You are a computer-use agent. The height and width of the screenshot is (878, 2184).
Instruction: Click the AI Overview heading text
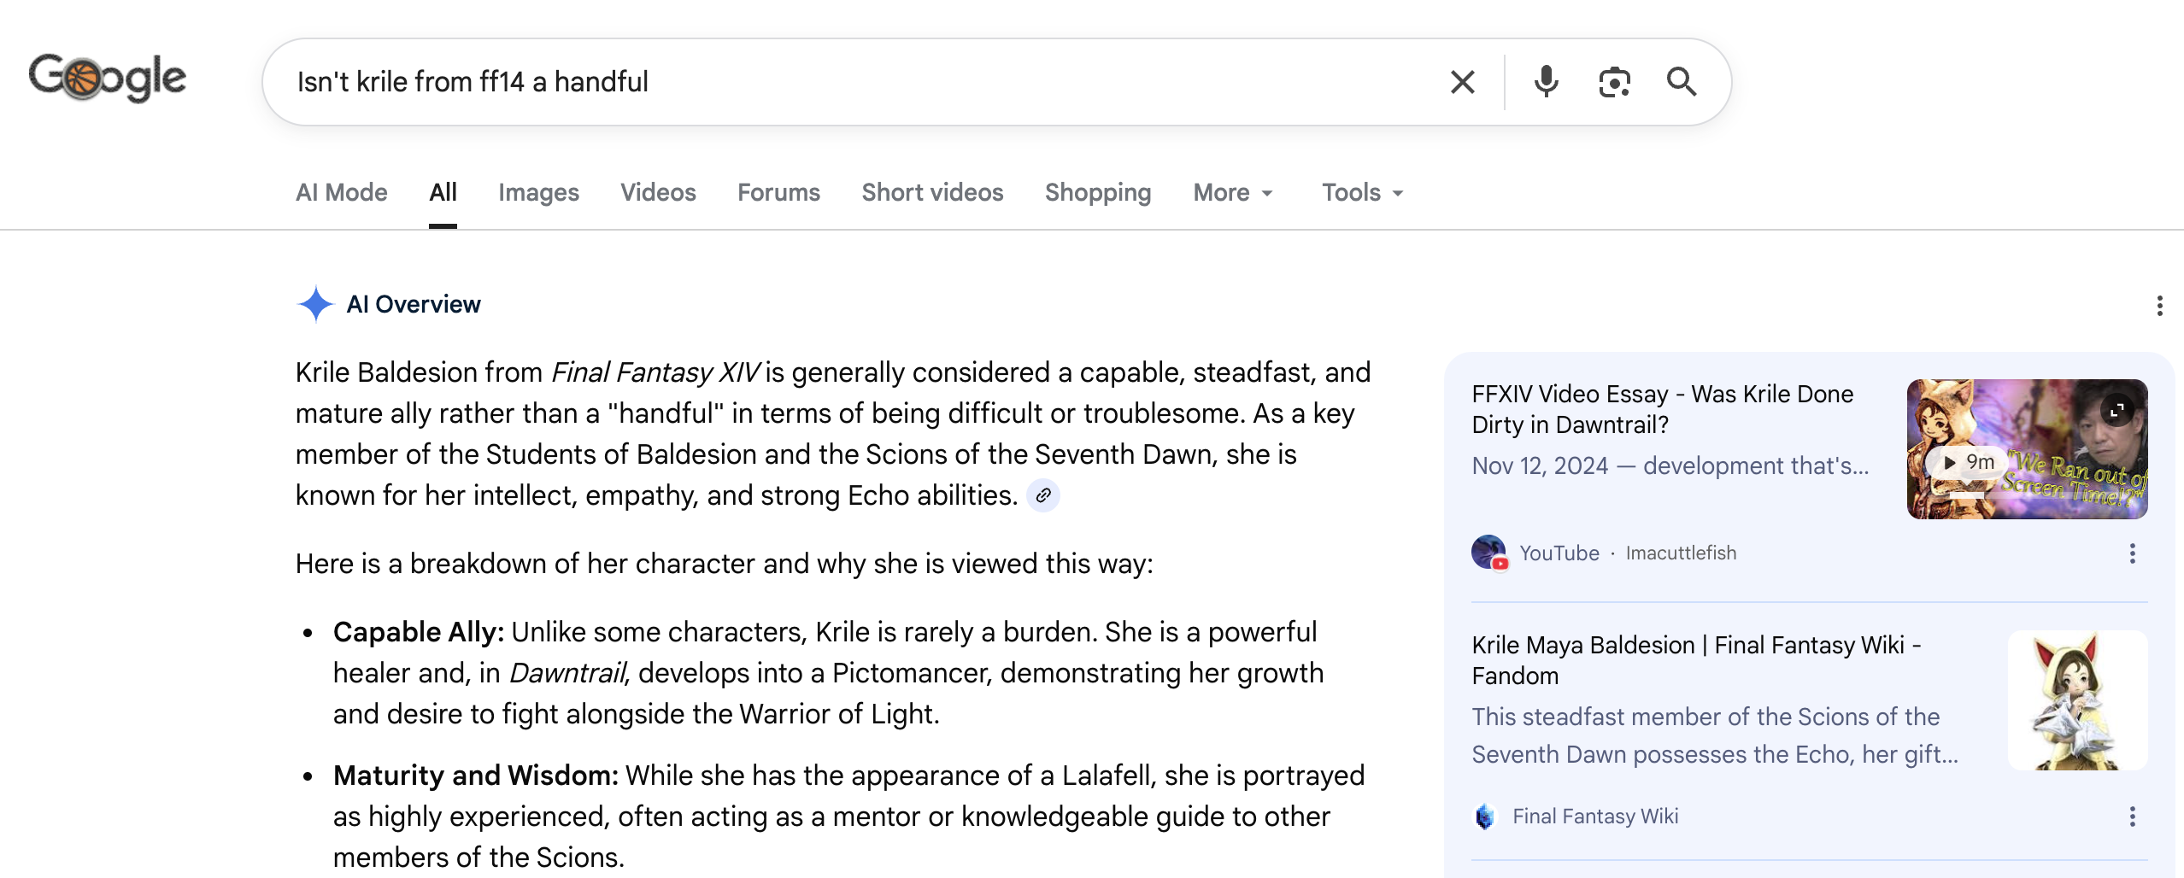pyautogui.click(x=414, y=304)
